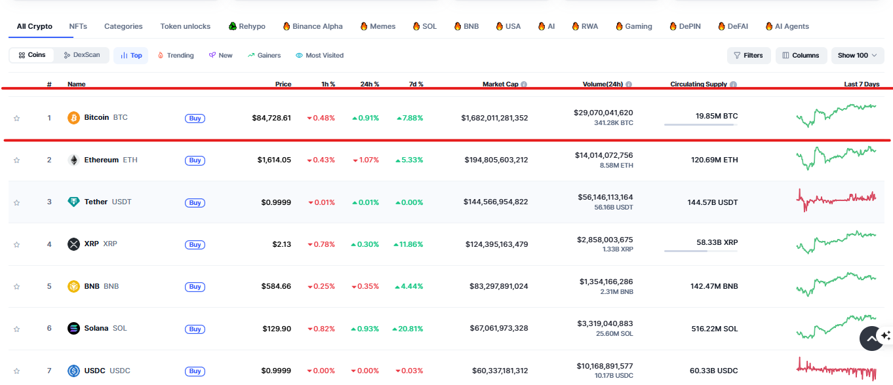Viewport: 893px width, 385px height.
Task: Select the Top filter button
Action: click(x=131, y=56)
